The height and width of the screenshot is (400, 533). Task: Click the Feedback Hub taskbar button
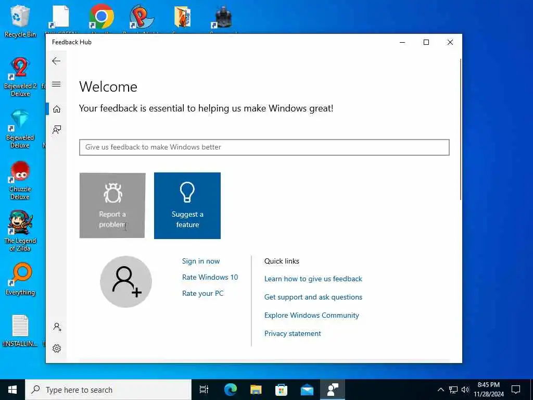click(333, 390)
